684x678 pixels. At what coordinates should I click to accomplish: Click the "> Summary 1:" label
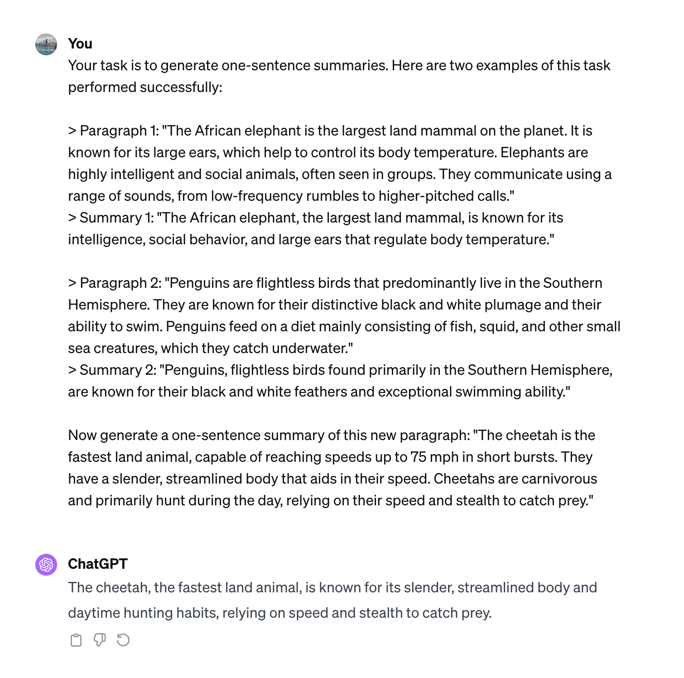point(111,218)
